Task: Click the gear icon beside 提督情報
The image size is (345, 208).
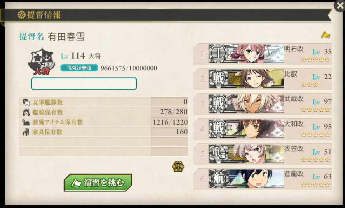Action: tap(22, 15)
